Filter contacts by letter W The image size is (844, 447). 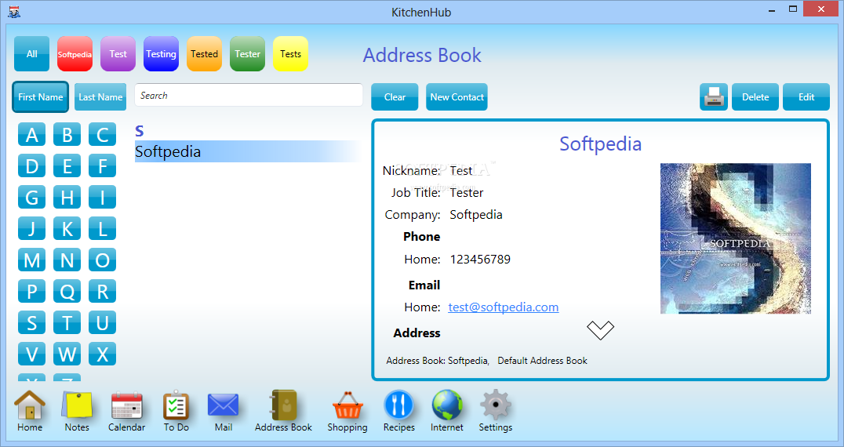point(67,354)
